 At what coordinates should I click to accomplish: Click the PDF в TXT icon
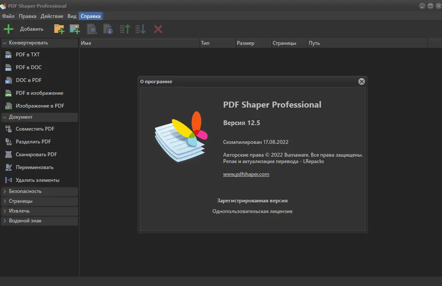click(9, 55)
